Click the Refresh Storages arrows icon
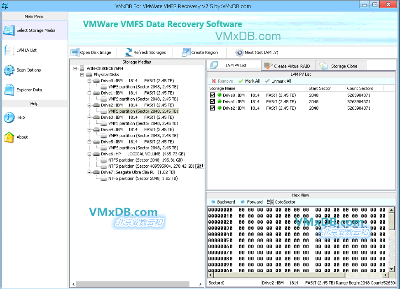400x289 pixels. 129,52
